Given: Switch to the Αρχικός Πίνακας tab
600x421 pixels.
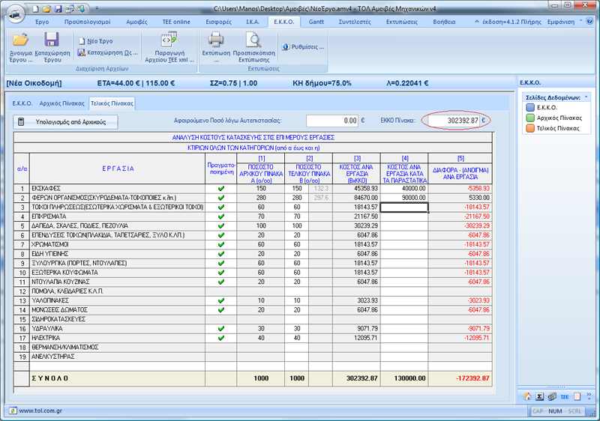Looking at the screenshot, I should (x=61, y=103).
